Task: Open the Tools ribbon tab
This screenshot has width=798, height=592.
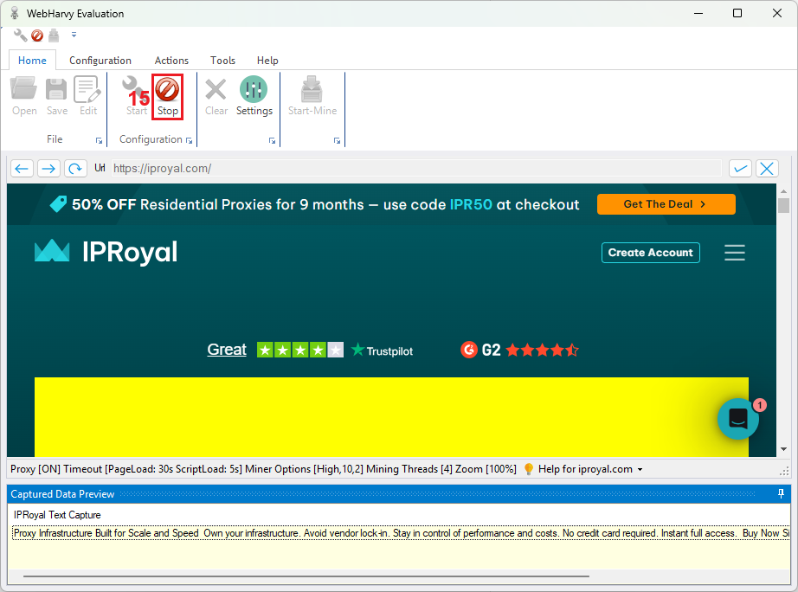Action: click(x=222, y=61)
